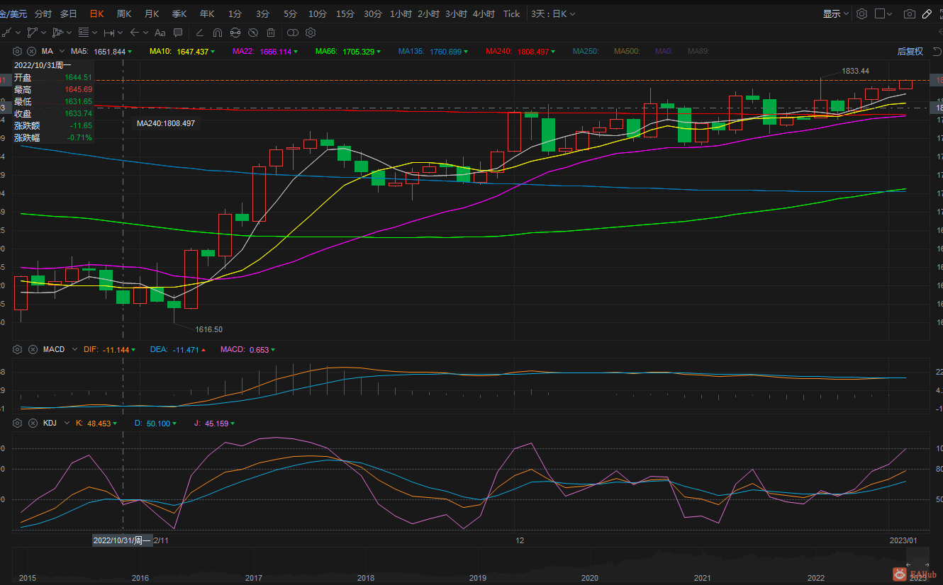The width and height of the screenshot is (943, 585).
Task: Open dropdown next to trend line tool
Action: (18, 33)
